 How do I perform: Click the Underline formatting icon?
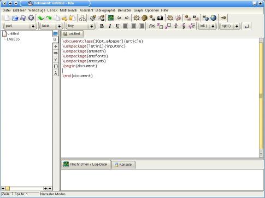pos(117,26)
